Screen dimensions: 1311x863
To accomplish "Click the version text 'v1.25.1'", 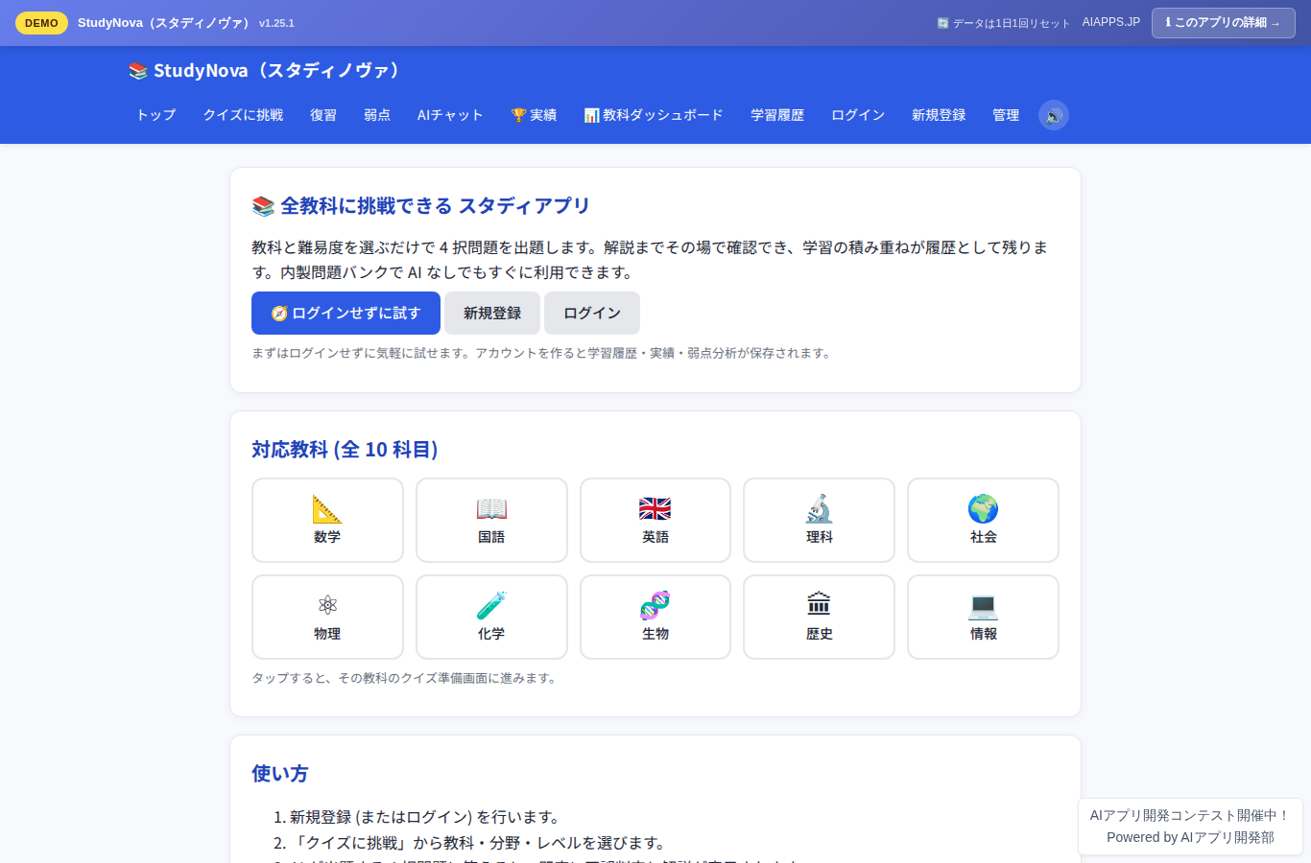I will (x=276, y=23).
